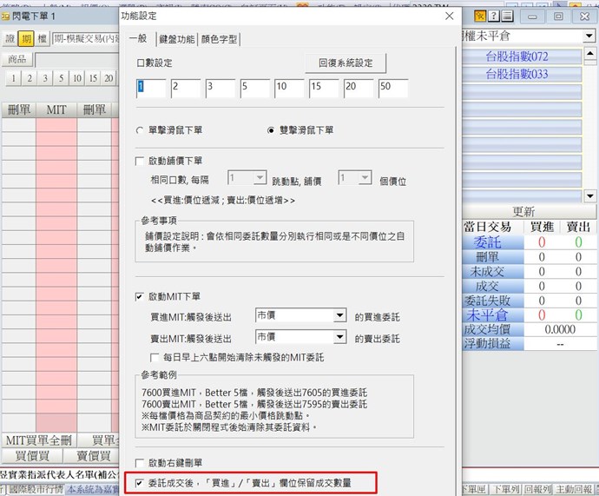Select the 期 futures mode button
This screenshot has width=599, height=496.
(x=26, y=39)
